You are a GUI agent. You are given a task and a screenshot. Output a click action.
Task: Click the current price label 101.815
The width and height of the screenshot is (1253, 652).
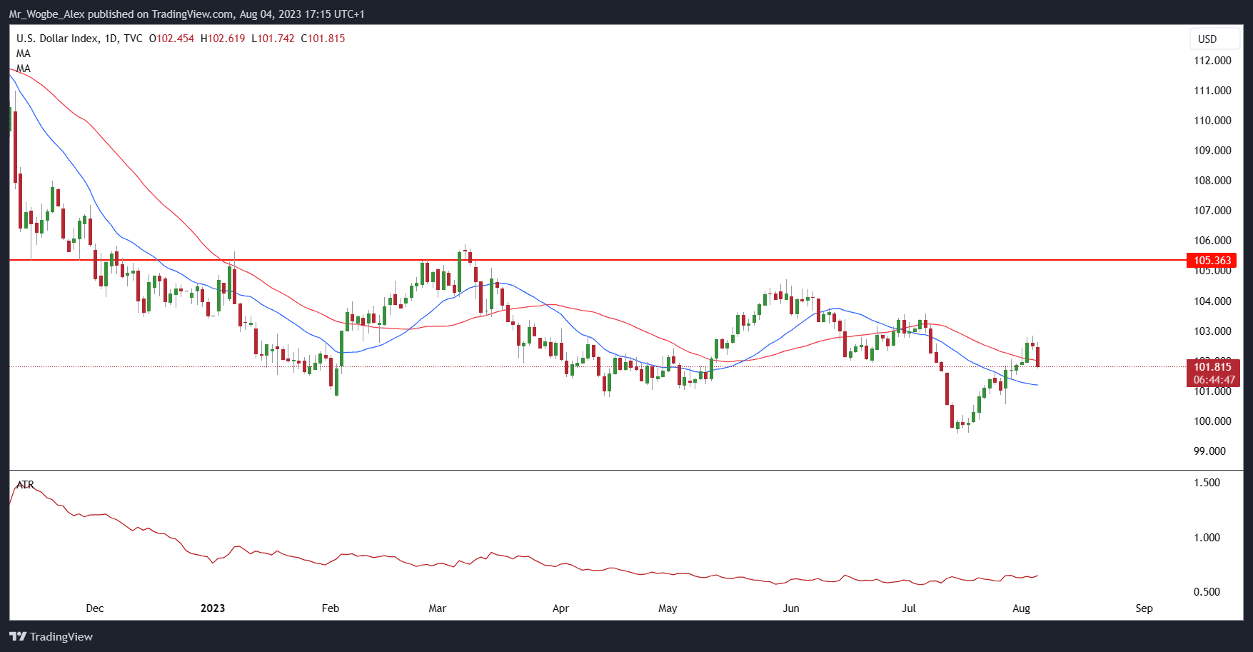click(x=1212, y=367)
